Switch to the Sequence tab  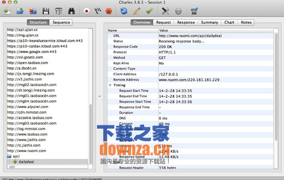coord(61,22)
